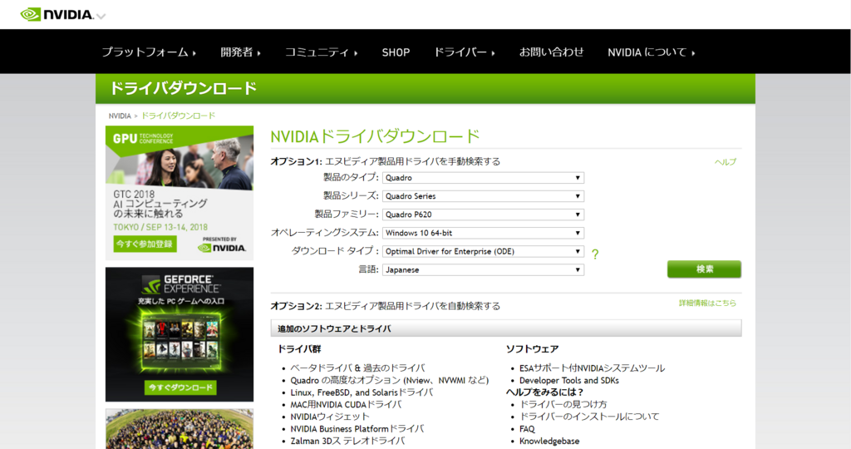Open the プラットフォーム menu
The width and height of the screenshot is (851, 449).
[149, 52]
